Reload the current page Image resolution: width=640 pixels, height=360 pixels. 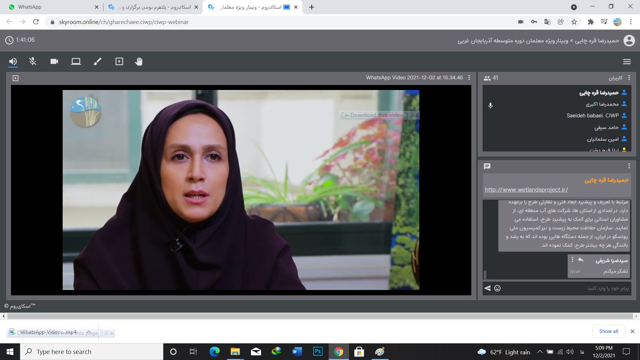tap(36, 22)
